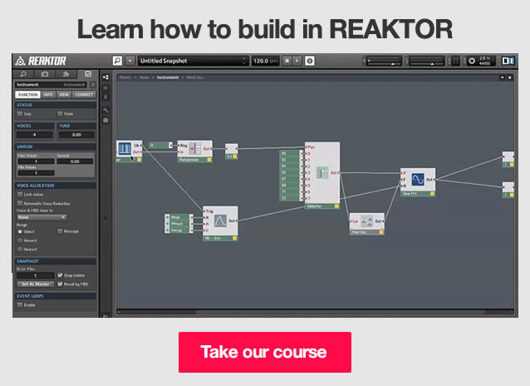This screenshot has height=386, width=530.
Task: Click the info hints icon next to play
Action: tap(310, 61)
